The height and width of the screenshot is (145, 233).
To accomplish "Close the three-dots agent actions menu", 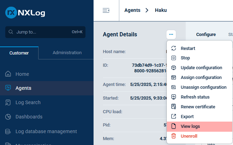I will click(171, 34).
